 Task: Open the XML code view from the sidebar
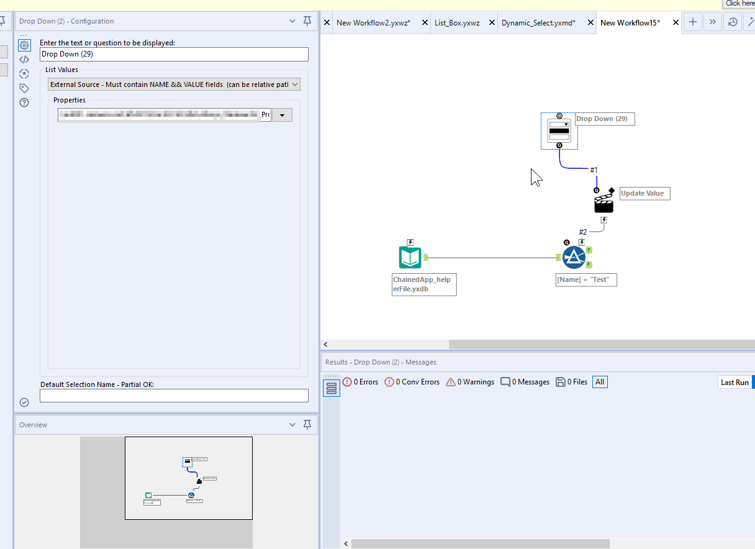click(x=24, y=59)
